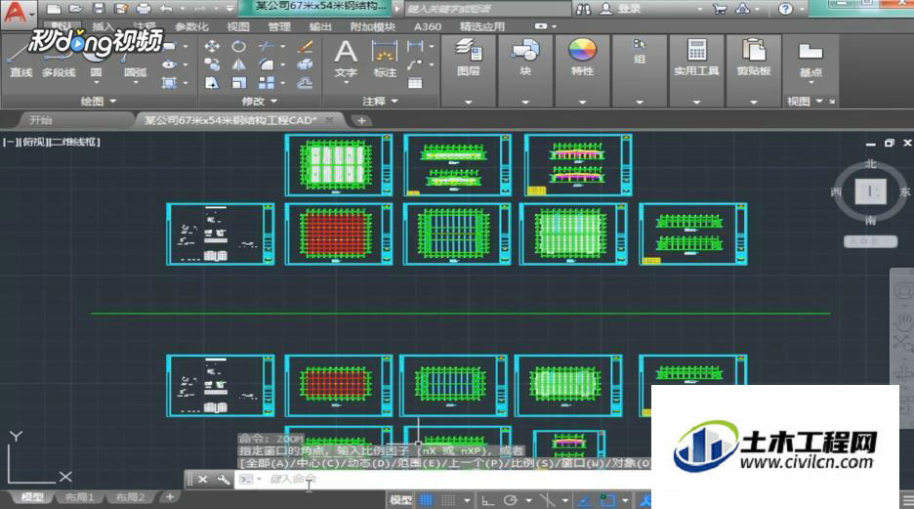Toggle object snap tracking in status bar
This screenshot has width=914, height=509.
(585, 500)
